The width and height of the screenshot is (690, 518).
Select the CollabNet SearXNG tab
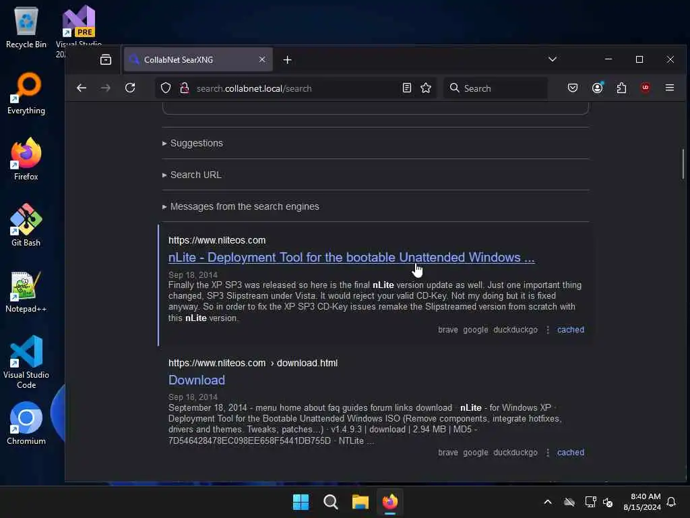pyautogui.click(x=198, y=59)
